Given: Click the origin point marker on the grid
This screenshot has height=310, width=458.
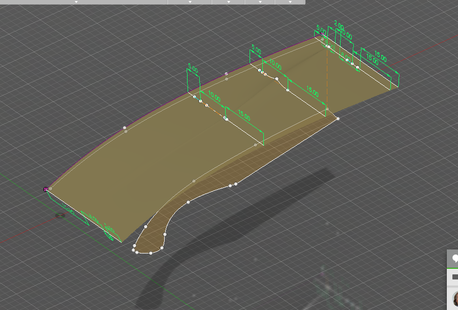Looking at the screenshot, I should 60,215.
